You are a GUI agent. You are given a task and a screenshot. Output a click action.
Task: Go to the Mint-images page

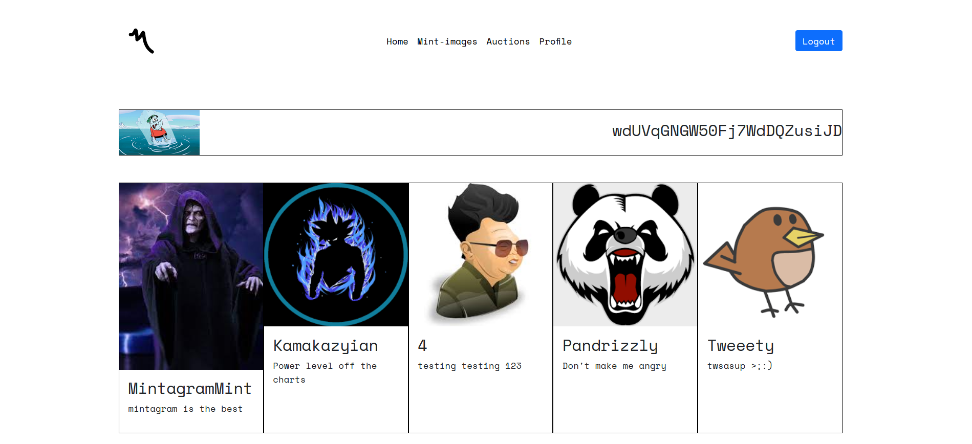point(447,41)
